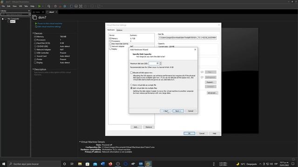Image resolution: width=298 pixels, height=167 pixels.
Task: Open the File menu
Action: pyautogui.click(x=3, y=6)
